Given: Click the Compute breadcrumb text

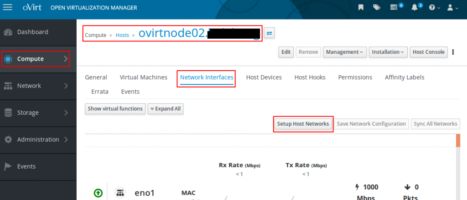Looking at the screenshot, I should coord(96,35).
